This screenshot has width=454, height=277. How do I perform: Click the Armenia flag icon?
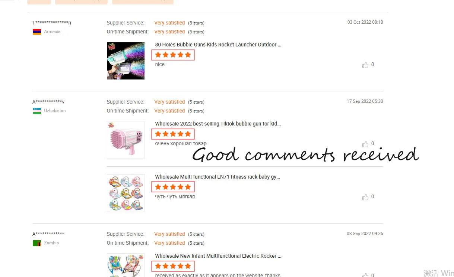coord(37,32)
